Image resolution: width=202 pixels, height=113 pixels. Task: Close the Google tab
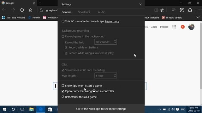coord(34,3)
